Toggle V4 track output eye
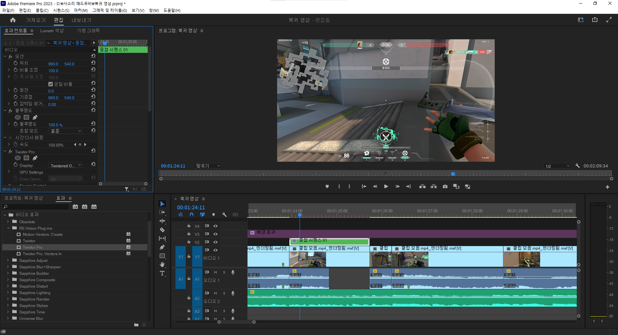The height and width of the screenshot is (335, 618). [x=215, y=226]
